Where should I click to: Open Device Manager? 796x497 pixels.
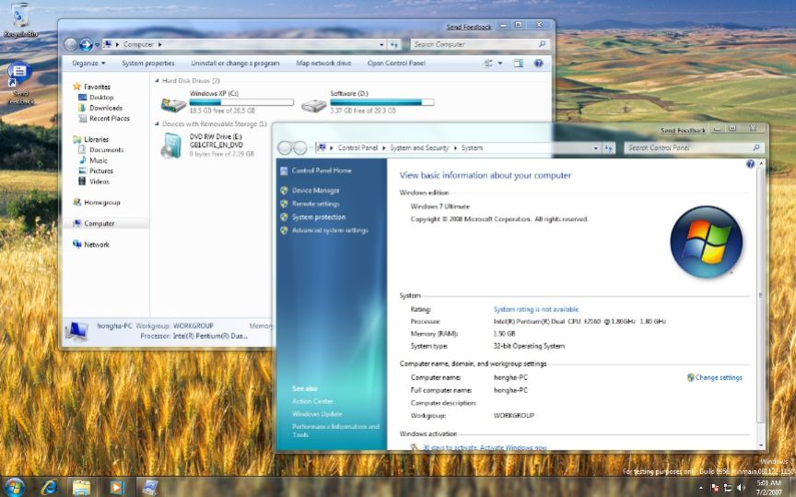click(x=316, y=191)
